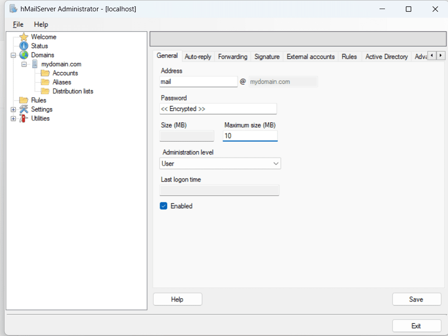The height and width of the screenshot is (336, 448).
Task: Click the Settings wrench icon
Action: (24, 109)
